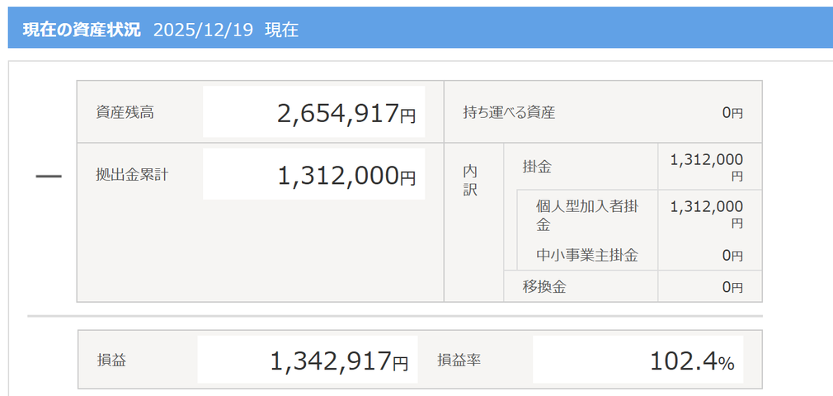833x396 pixels.
Task: Select the 損益率 label
Action: pyautogui.click(x=459, y=360)
